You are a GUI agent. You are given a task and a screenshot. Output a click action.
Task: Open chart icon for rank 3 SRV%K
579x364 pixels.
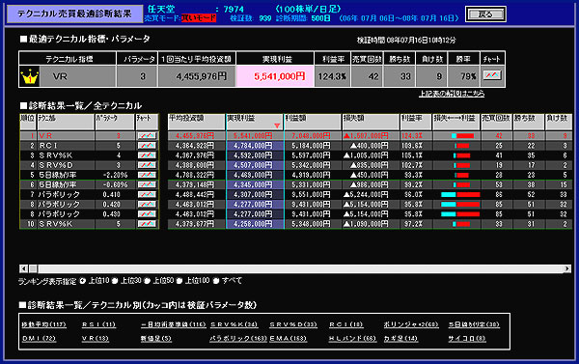point(147,155)
